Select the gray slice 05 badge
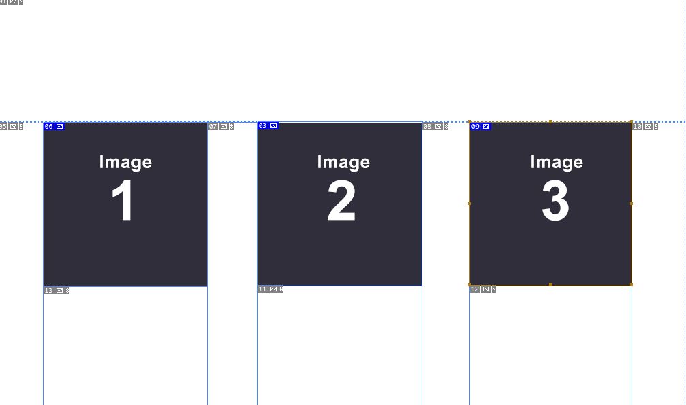The height and width of the screenshot is (405, 686). (x=11, y=127)
